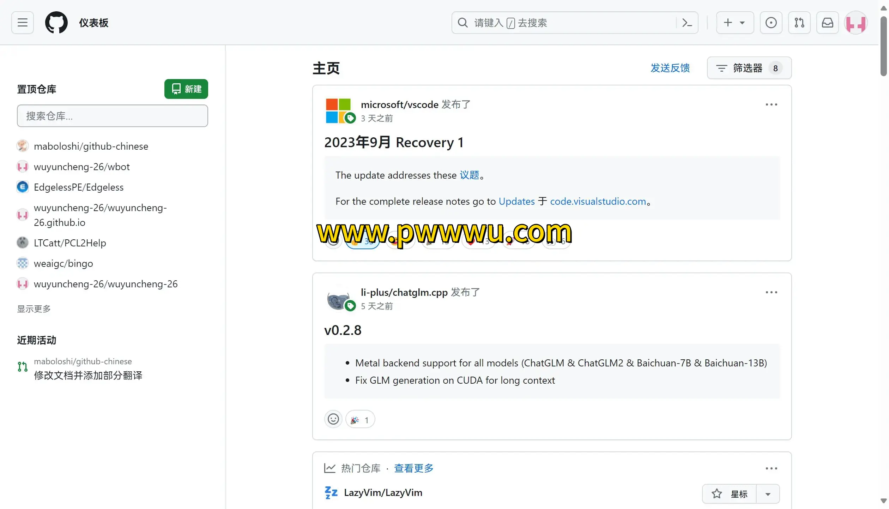889x509 pixels.
Task: Click the 新建 repository button
Action: click(x=186, y=89)
